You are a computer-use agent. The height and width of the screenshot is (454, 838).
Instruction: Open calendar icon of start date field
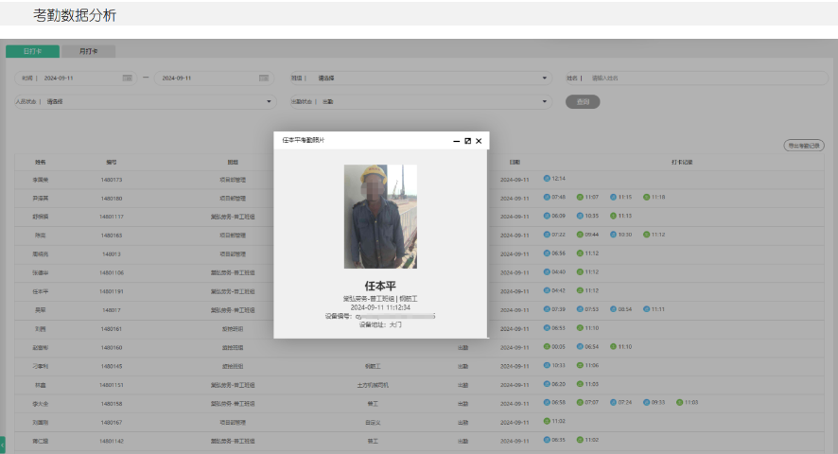[127, 78]
